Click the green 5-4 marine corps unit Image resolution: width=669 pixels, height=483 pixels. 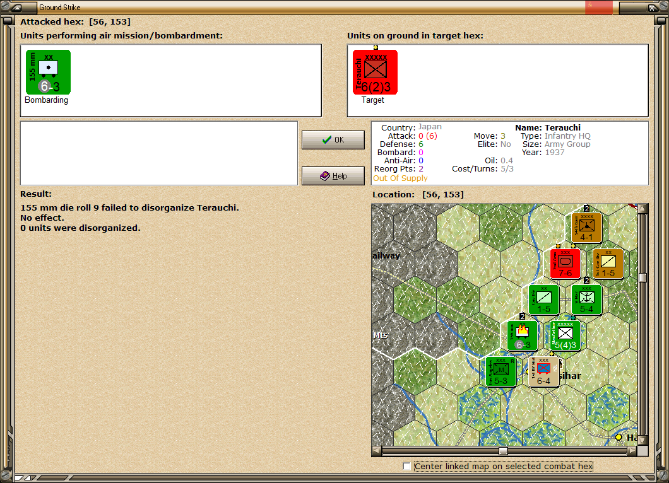point(586,300)
